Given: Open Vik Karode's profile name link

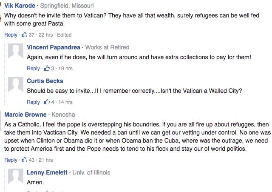Looking at the screenshot, I should [20, 6].
